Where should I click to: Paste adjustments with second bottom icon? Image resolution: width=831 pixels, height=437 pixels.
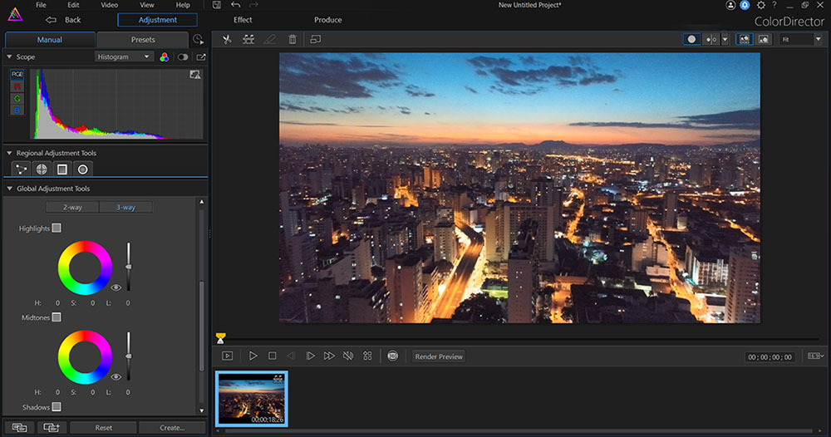pos(52,428)
